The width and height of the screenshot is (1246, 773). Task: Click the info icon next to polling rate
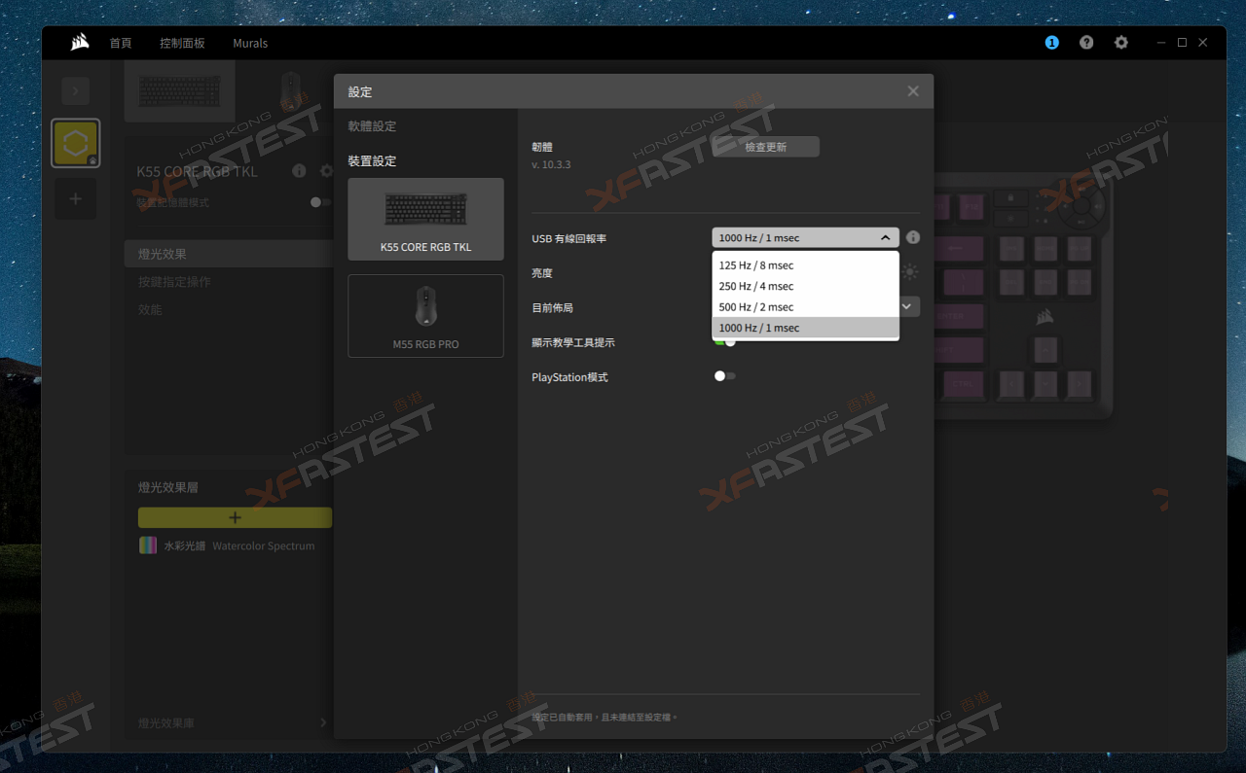(x=913, y=237)
